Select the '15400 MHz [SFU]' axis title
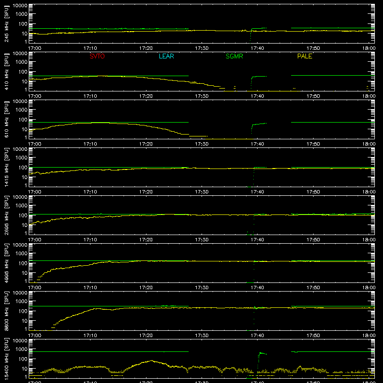383x383 pixels. (7, 359)
